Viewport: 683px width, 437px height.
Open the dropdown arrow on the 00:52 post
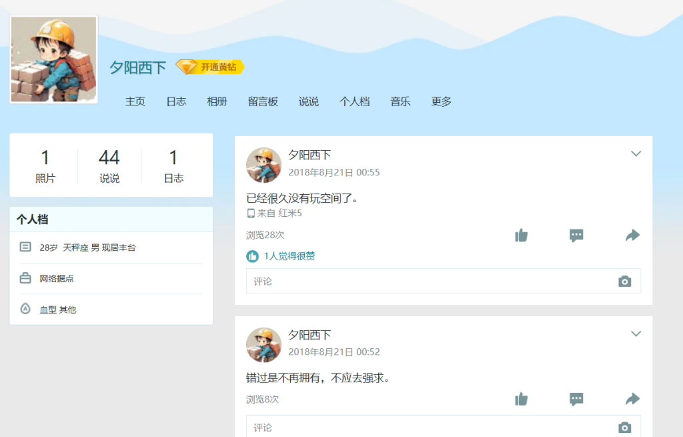[x=636, y=334]
